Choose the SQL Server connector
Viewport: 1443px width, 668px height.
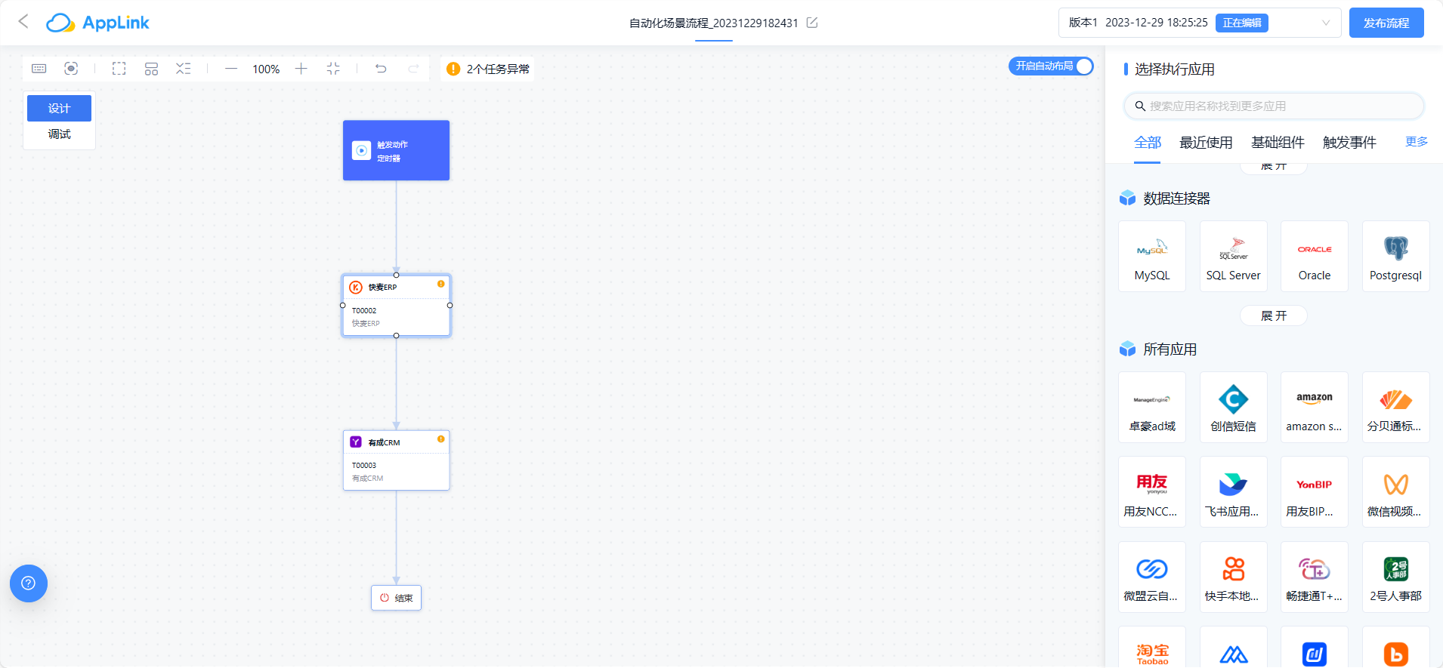(x=1233, y=257)
